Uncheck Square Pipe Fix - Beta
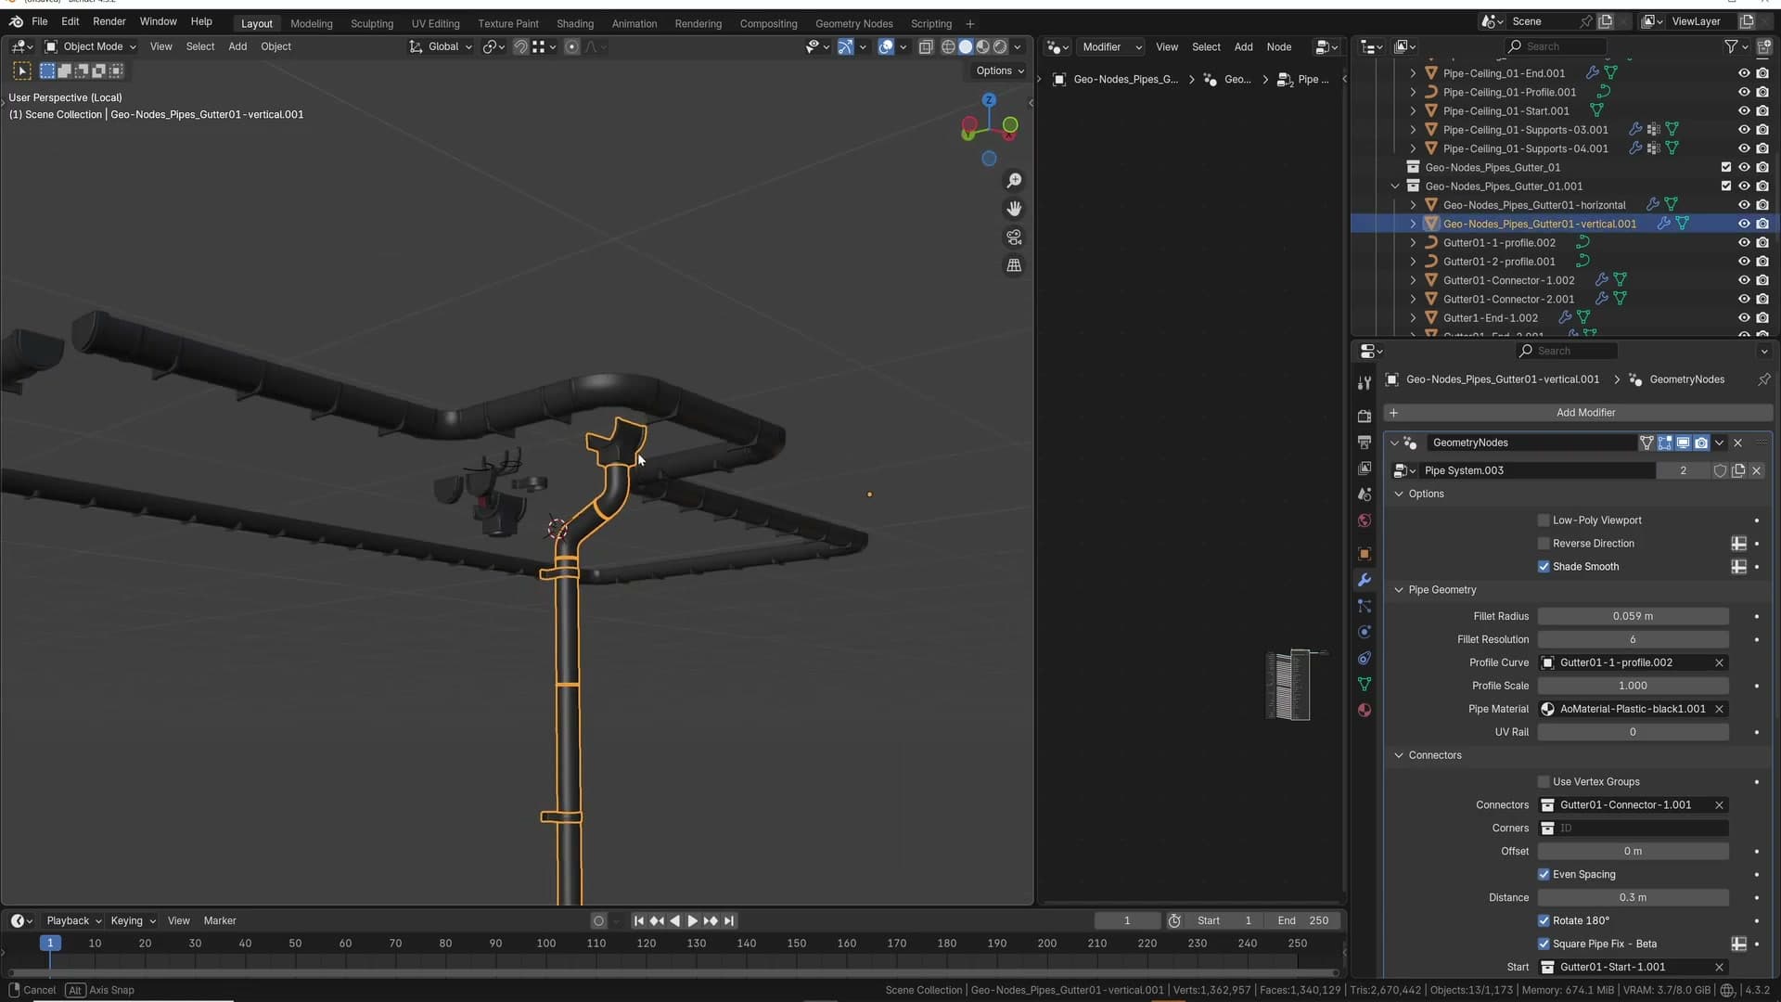 coord(1544,944)
